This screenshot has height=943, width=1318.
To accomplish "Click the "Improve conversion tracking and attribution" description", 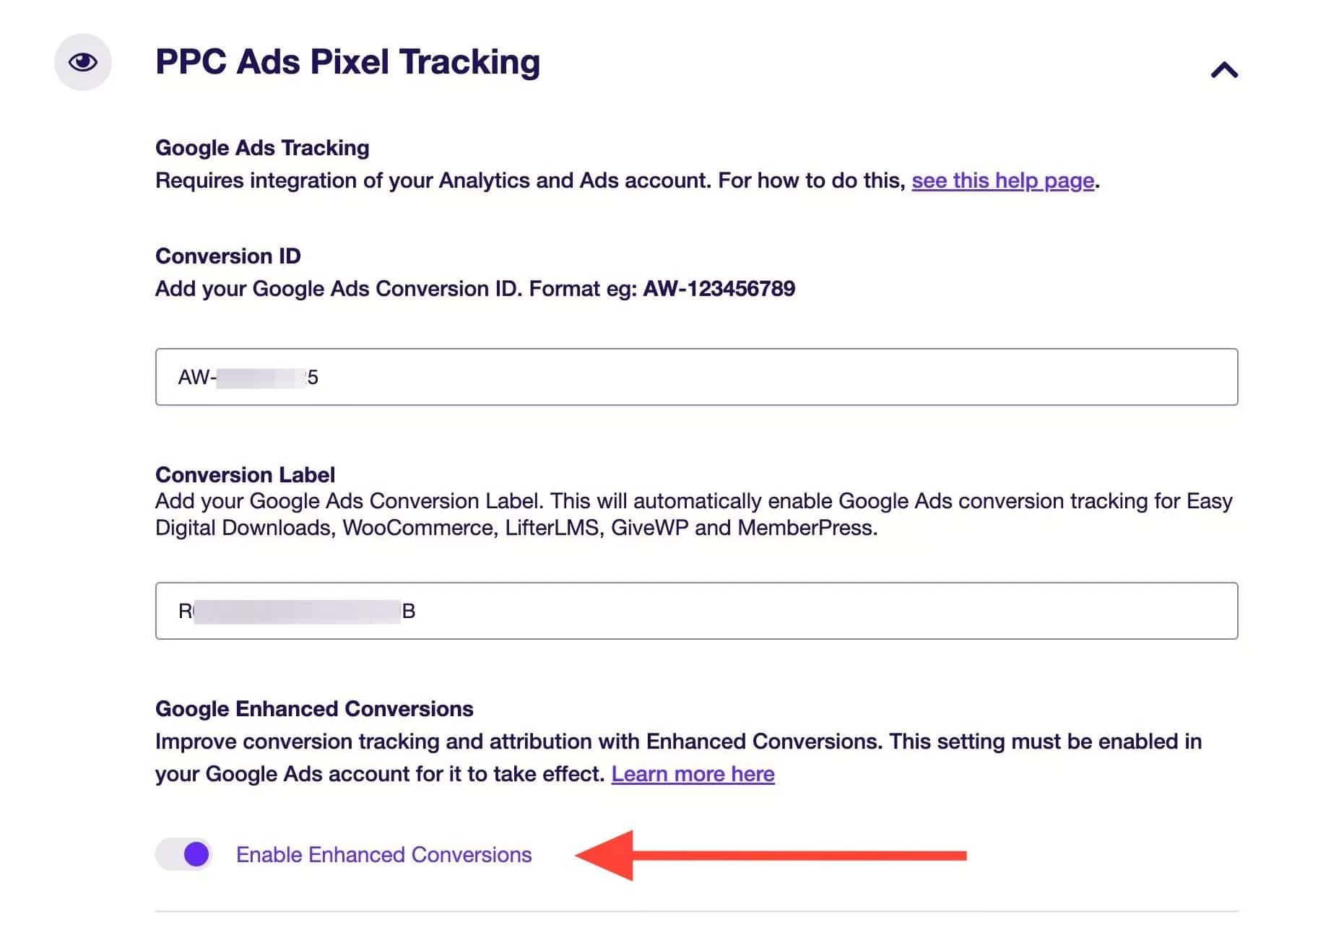I will tap(678, 757).
